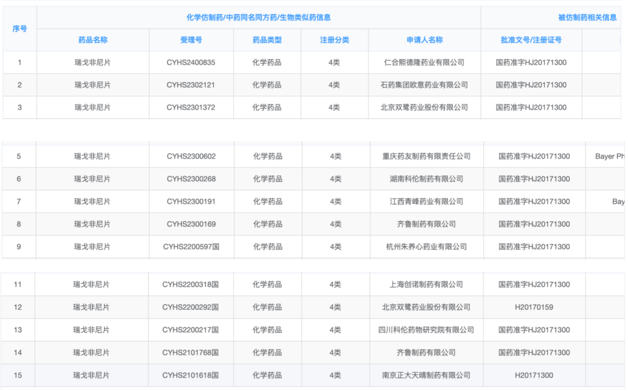Screen dimensions: 628x391
Task: Select acceptance number CYHS2302121
Action: pyautogui.click(x=191, y=85)
